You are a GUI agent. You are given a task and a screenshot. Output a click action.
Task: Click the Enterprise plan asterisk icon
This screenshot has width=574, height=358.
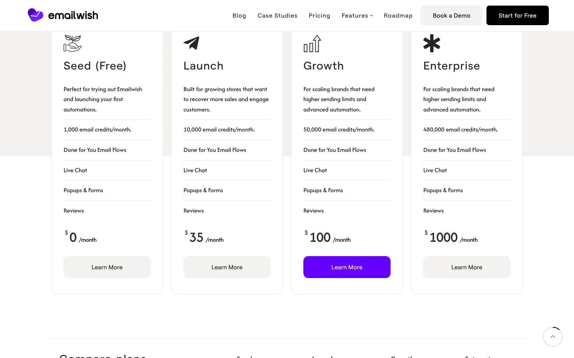coord(432,43)
